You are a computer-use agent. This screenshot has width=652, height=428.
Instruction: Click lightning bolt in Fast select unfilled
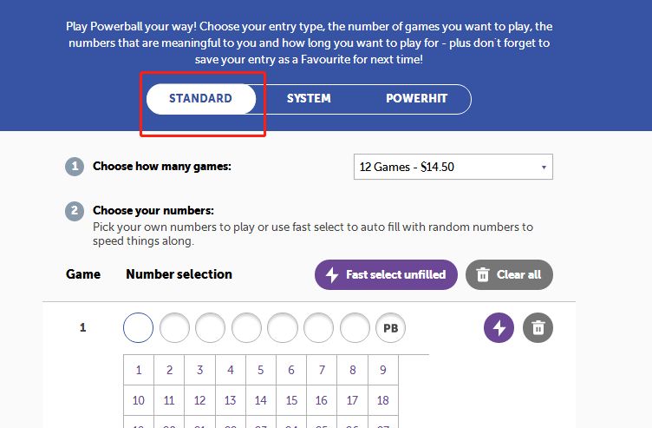(332, 275)
